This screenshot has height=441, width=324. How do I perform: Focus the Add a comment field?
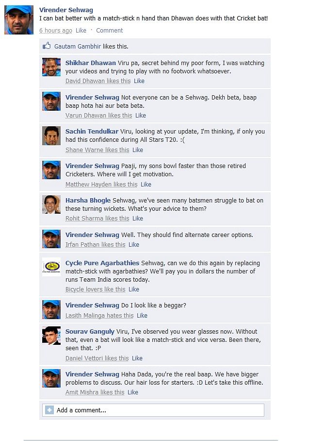153,410
